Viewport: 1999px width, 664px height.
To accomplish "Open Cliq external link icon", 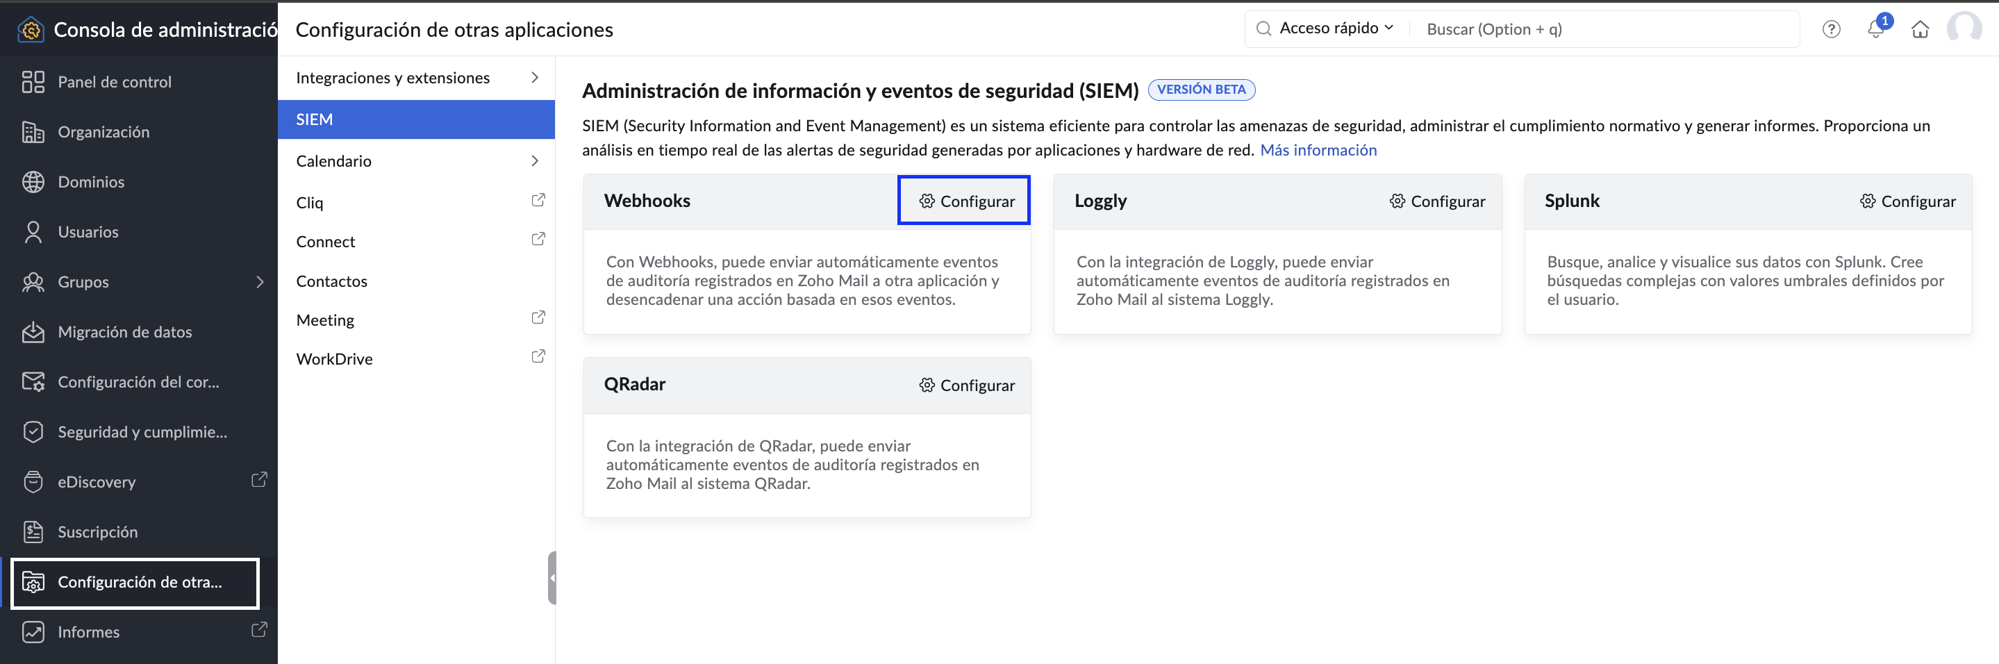I will coord(538,200).
